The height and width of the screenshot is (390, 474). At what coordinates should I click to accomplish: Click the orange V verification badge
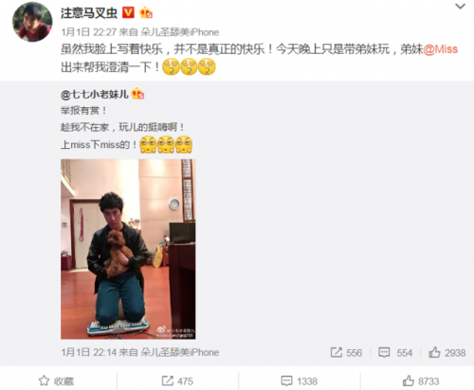click(128, 12)
